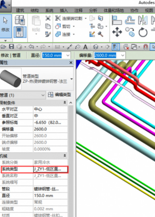Switch to the 注释 ribbon tab
The height and width of the screenshot is (217, 155).
coord(78,10)
